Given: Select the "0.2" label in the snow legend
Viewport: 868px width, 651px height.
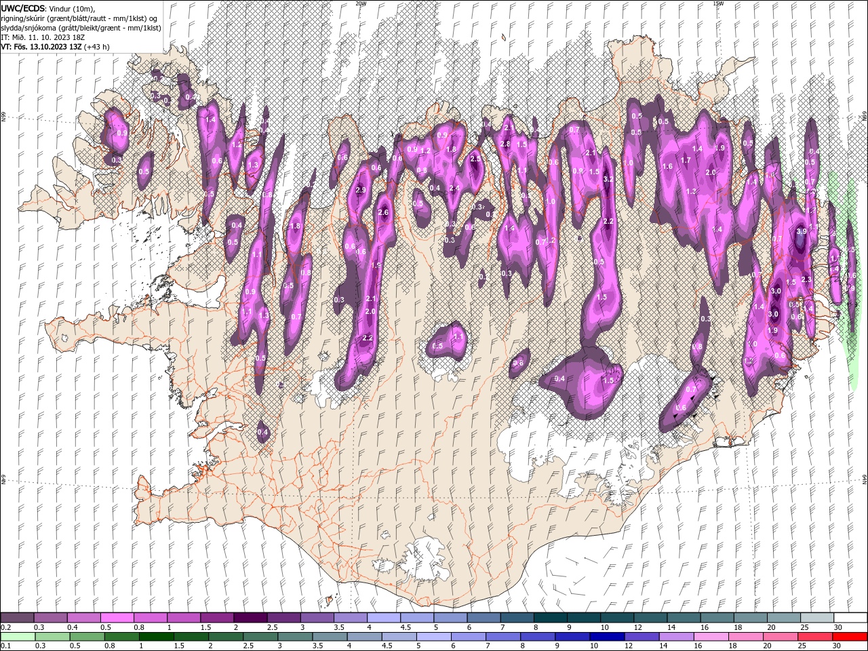Looking at the screenshot, I should (x=5, y=627).
